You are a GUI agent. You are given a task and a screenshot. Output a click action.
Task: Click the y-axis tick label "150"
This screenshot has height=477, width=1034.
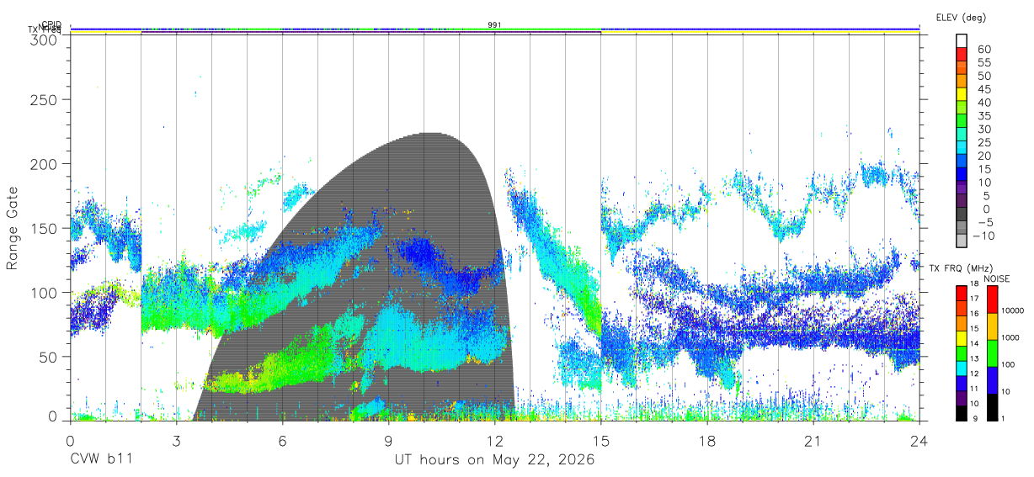click(44, 228)
